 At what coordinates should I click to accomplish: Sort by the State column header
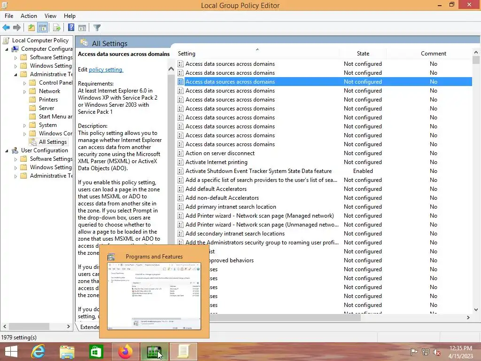point(363,54)
